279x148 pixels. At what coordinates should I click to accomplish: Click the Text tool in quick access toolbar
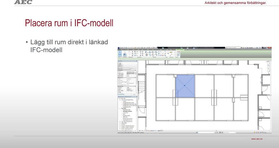pyautogui.click(x=142, y=48)
